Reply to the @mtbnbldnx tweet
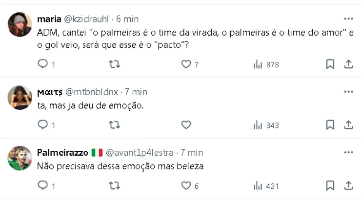This screenshot has width=361, height=203. point(43,125)
